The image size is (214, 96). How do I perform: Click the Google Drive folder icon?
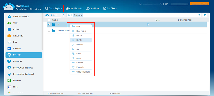[x=53, y=31]
